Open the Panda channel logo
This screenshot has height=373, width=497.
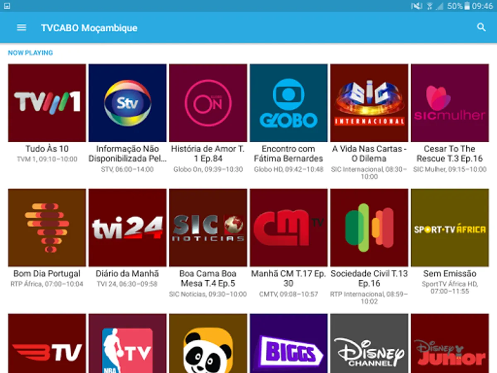pyautogui.click(x=208, y=344)
